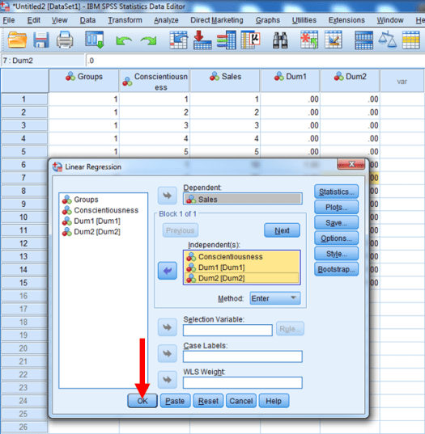This screenshot has width=425, height=434.
Task: Click OK to run the regression
Action: pos(142,401)
